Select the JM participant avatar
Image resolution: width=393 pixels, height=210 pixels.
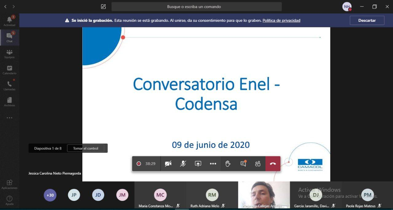[x=122, y=195]
